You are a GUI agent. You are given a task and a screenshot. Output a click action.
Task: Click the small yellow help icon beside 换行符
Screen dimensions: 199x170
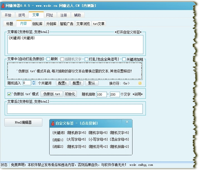140,83
